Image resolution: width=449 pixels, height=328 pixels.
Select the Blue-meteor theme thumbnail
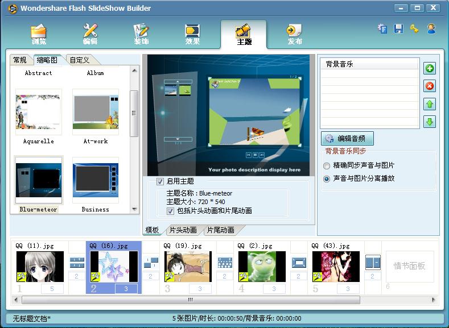tap(38, 180)
